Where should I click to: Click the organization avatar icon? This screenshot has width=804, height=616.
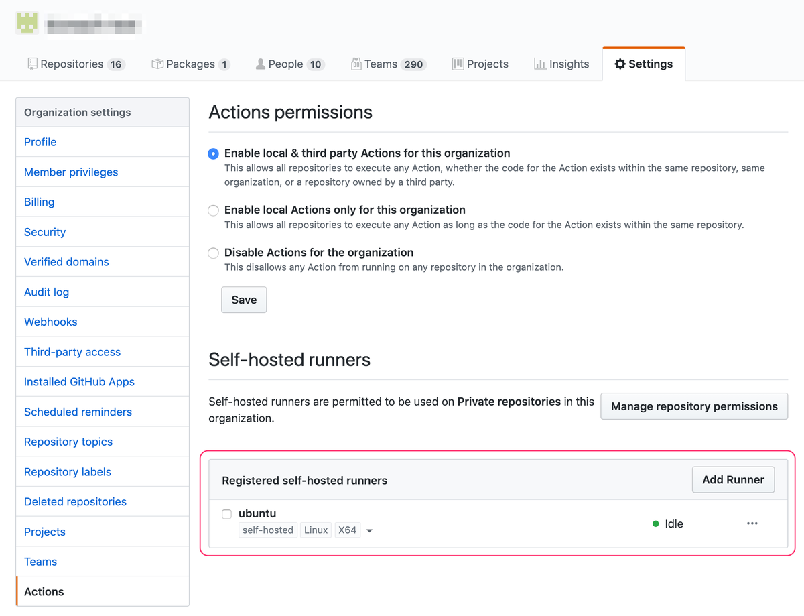pos(27,23)
